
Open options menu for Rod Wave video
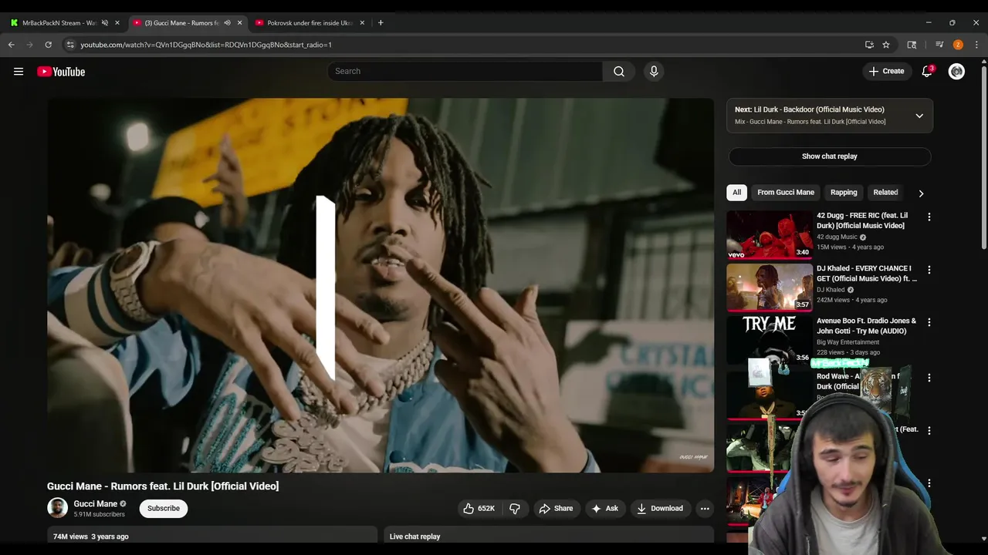click(x=929, y=378)
